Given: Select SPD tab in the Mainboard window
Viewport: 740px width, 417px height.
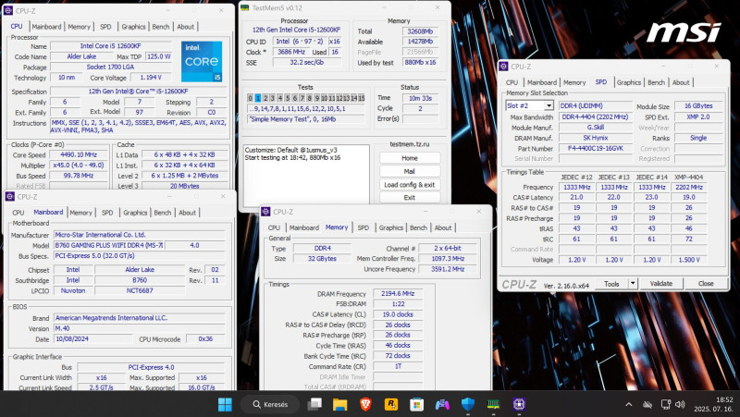Looking at the screenshot, I should tap(107, 213).
